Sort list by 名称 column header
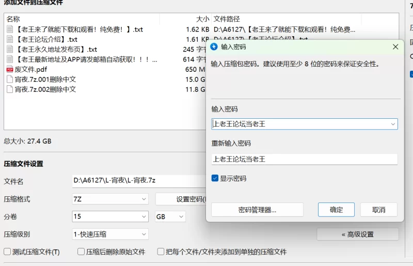Screen dimensions: 413x266 point(13,19)
